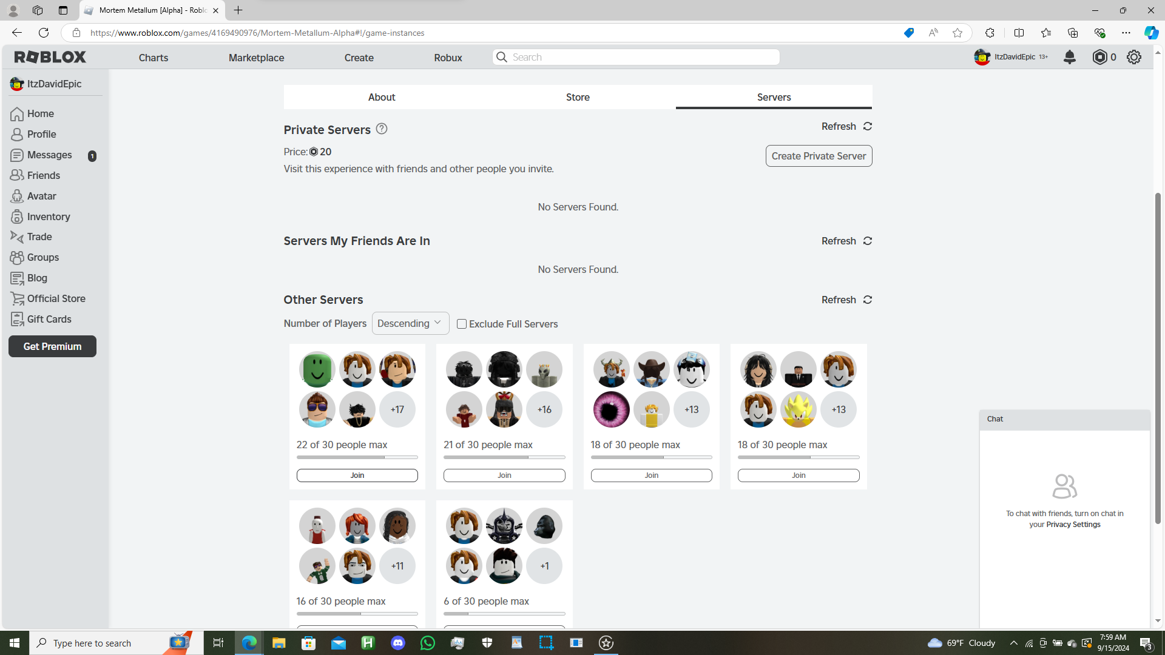Click the 6 of 30 server capacity bar
The width and height of the screenshot is (1165, 655).
click(504, 614)
